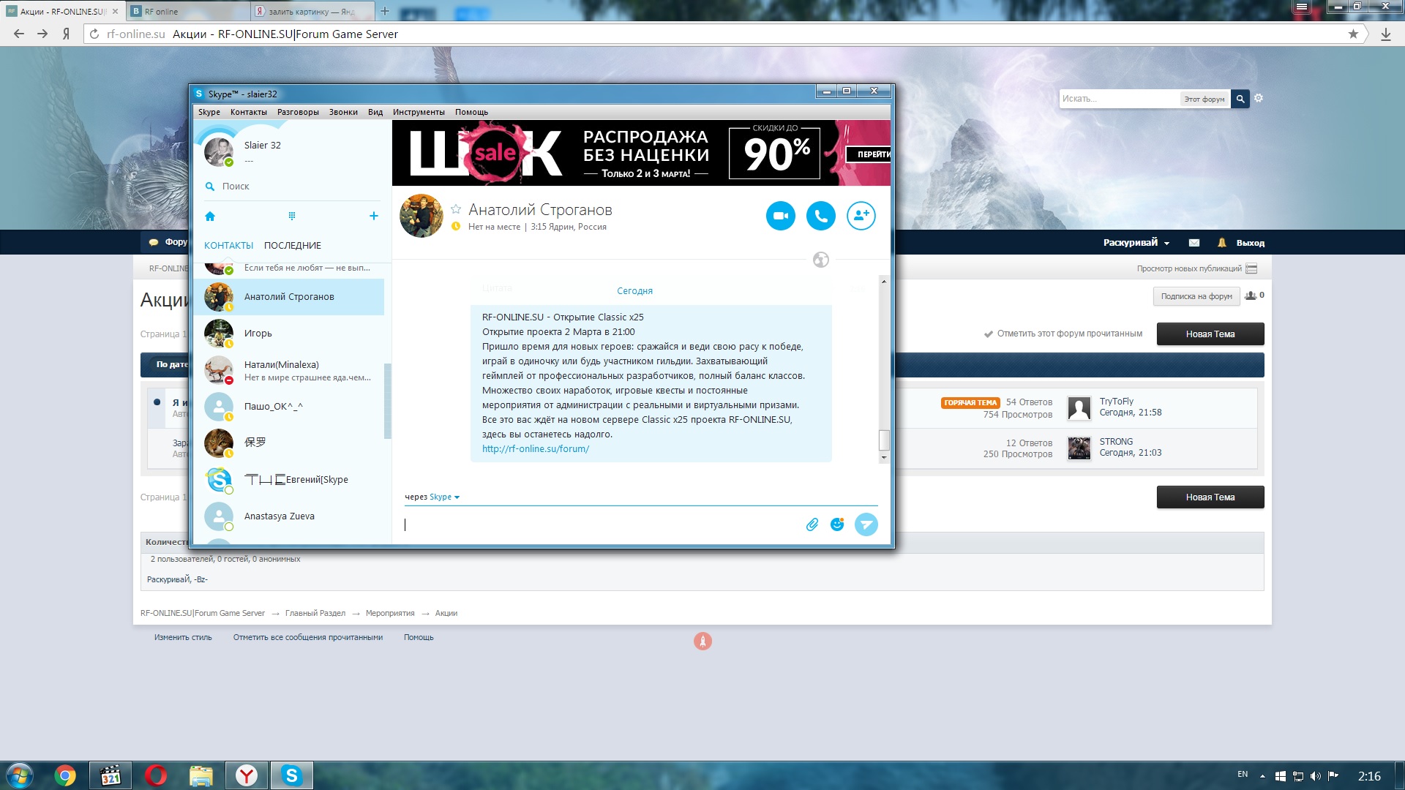Image resolution: width=1405 pixels, height=790 pixels.
Task: Click Выход to log out
Action: 1251,243
